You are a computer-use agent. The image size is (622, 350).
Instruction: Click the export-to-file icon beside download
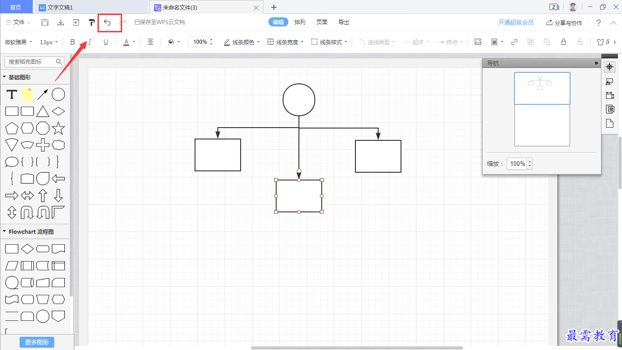click(x=76, y=22)
